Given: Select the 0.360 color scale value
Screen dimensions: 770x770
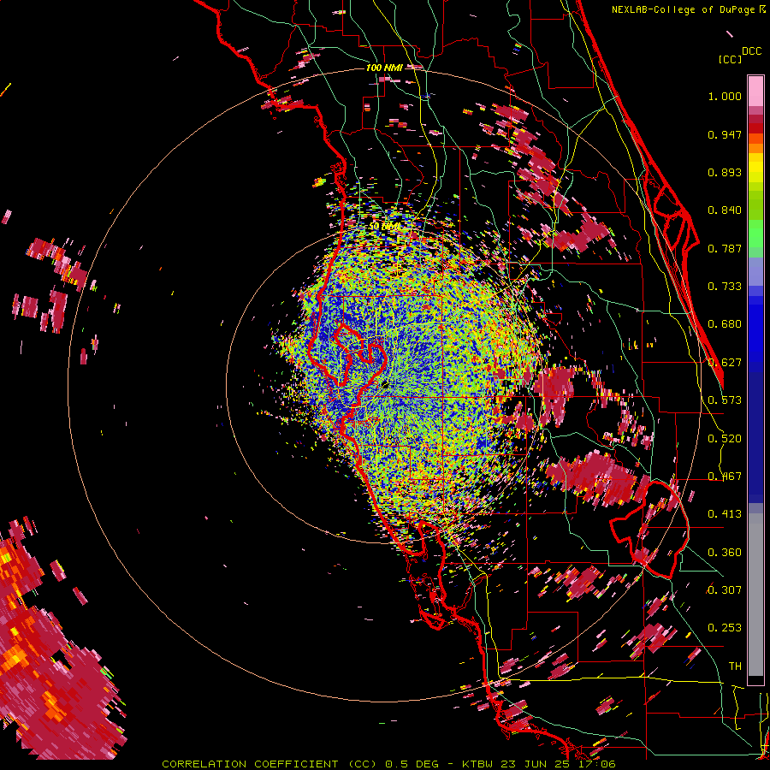Looking at the screenshot, I should (x=725, y=553).
